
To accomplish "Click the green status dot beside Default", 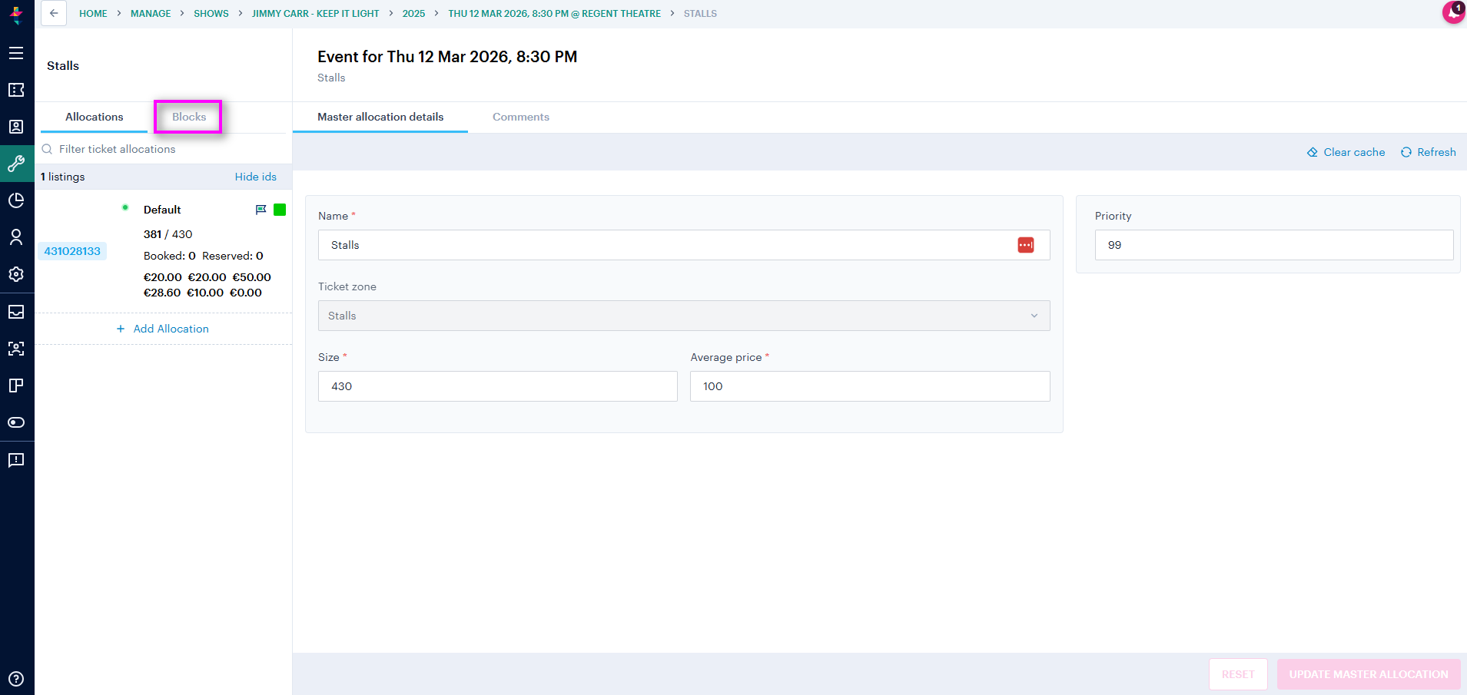I will tap(125, 207).
